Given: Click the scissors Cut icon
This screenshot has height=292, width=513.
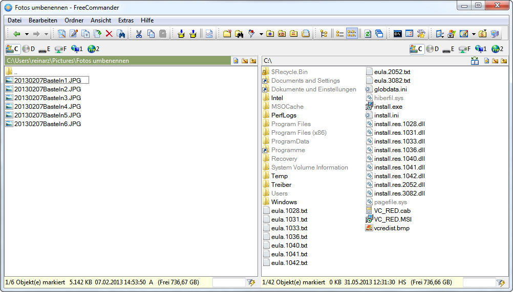Looking at the screenshot, I should [x=138, y=34].
